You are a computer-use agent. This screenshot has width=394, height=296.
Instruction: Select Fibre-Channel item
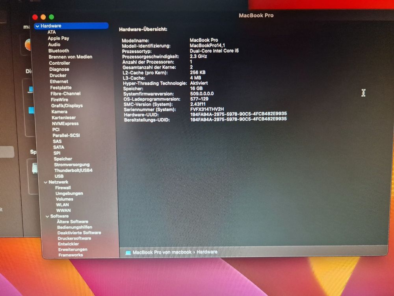point(65,94)
